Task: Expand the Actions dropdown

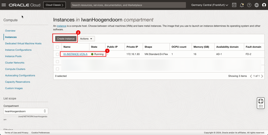Action: [86, 39]
